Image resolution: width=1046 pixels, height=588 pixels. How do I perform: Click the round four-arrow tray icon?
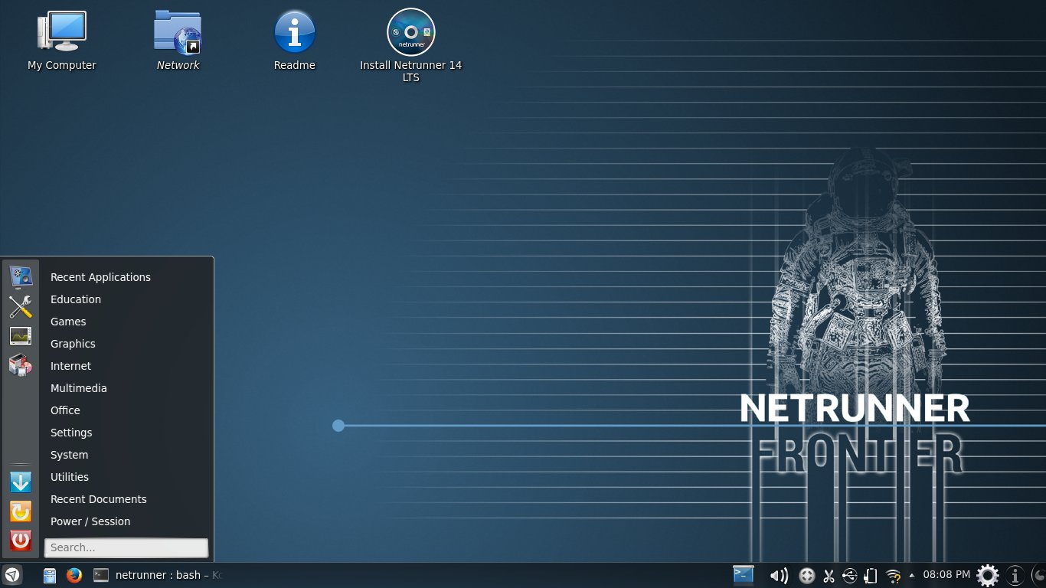pyautogui.click(x=806, y=576)
